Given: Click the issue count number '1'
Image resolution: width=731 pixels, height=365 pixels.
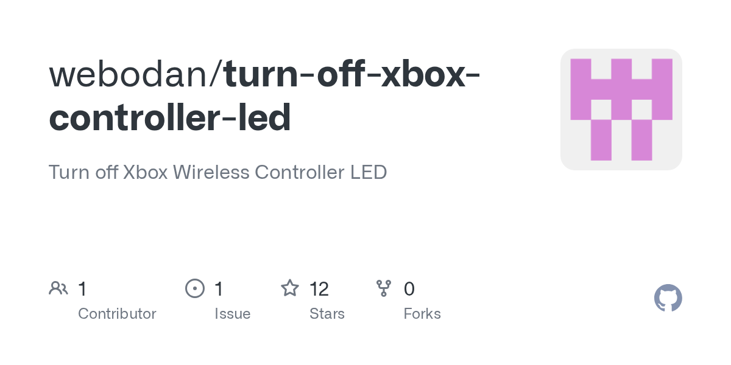Looking at the screenshot, I should coord(219,288).
